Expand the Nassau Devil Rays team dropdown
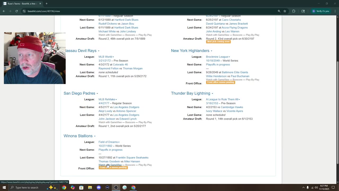Viewport: 339px width, 191px height. (99, 51)
